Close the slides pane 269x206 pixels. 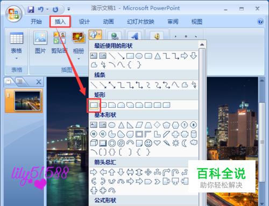coord(39,82)
